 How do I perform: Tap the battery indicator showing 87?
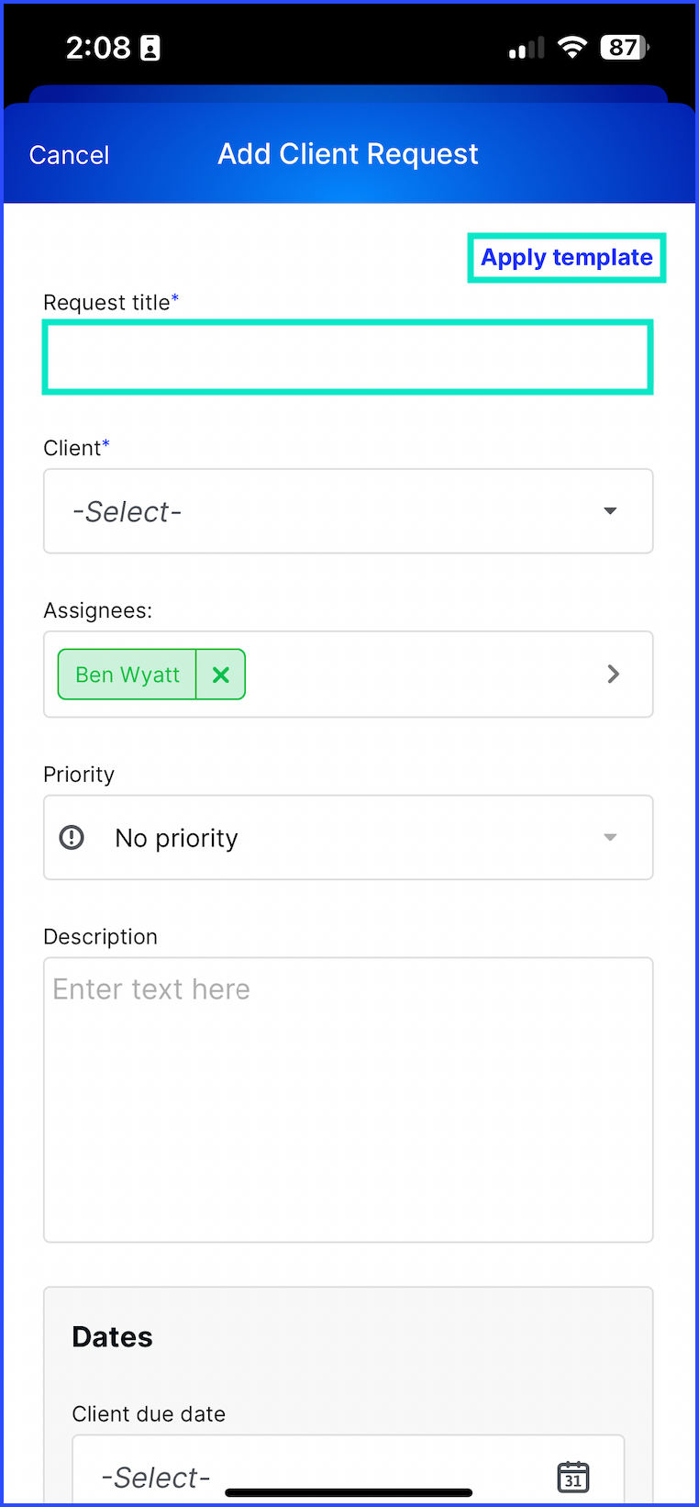[x=625, y=48]
